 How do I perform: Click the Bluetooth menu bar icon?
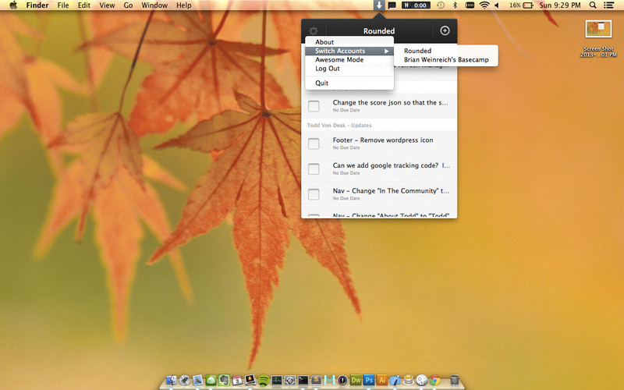pyautogui.click(x=455, y=5)
